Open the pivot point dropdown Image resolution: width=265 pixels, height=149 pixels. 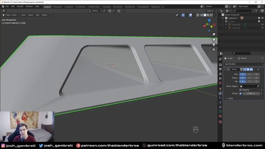coord(105,11)
